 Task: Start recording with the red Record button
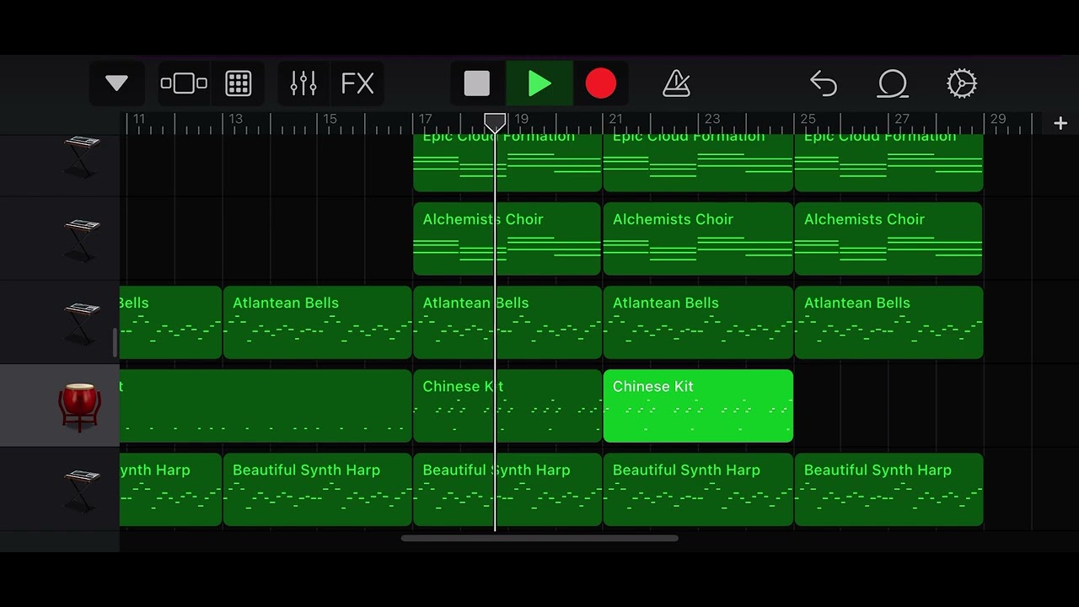click(x=601, y=83)
